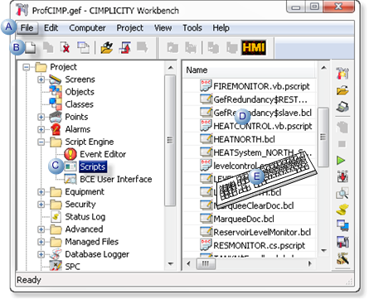Open the Tools menu
The width and height of the screenshot is (369, 299).
pyautogui.click(x=192, y=28)
